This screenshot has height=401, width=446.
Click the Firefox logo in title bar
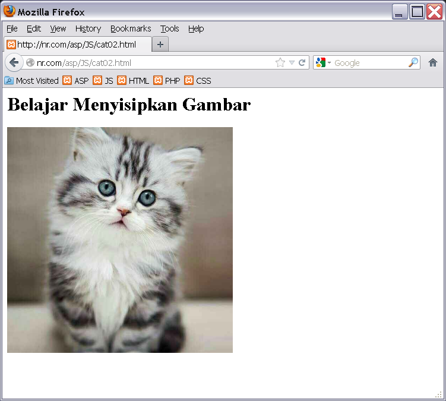coord(9,12)
